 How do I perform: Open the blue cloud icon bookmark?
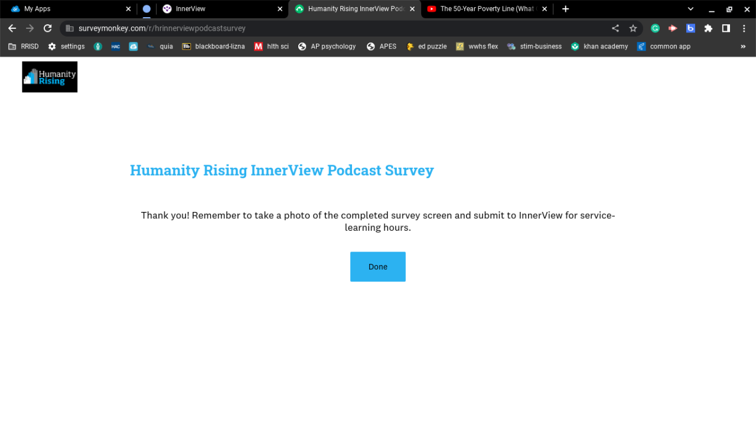(x=133, y=47)
